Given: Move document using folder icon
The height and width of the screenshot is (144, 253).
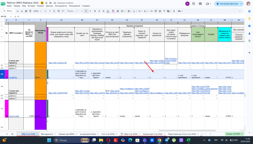Looking at the screenshot, I should (50, 3).
